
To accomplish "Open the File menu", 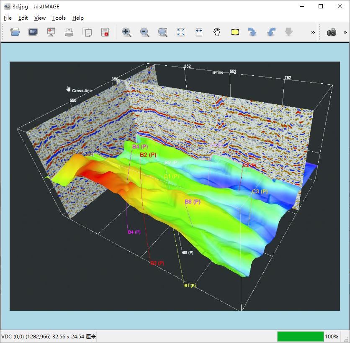I will tap(8, 18).
